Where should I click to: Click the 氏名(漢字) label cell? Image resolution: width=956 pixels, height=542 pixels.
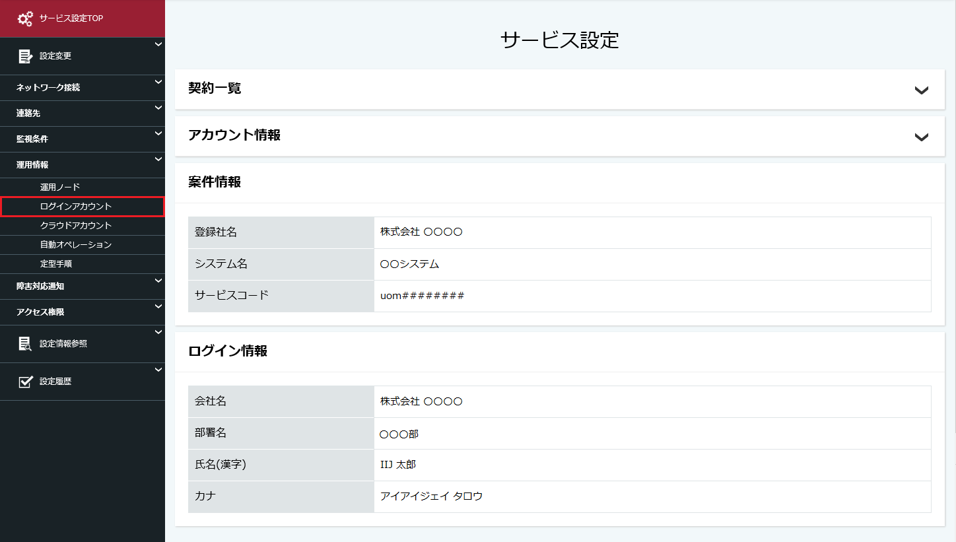click(281, 465)
